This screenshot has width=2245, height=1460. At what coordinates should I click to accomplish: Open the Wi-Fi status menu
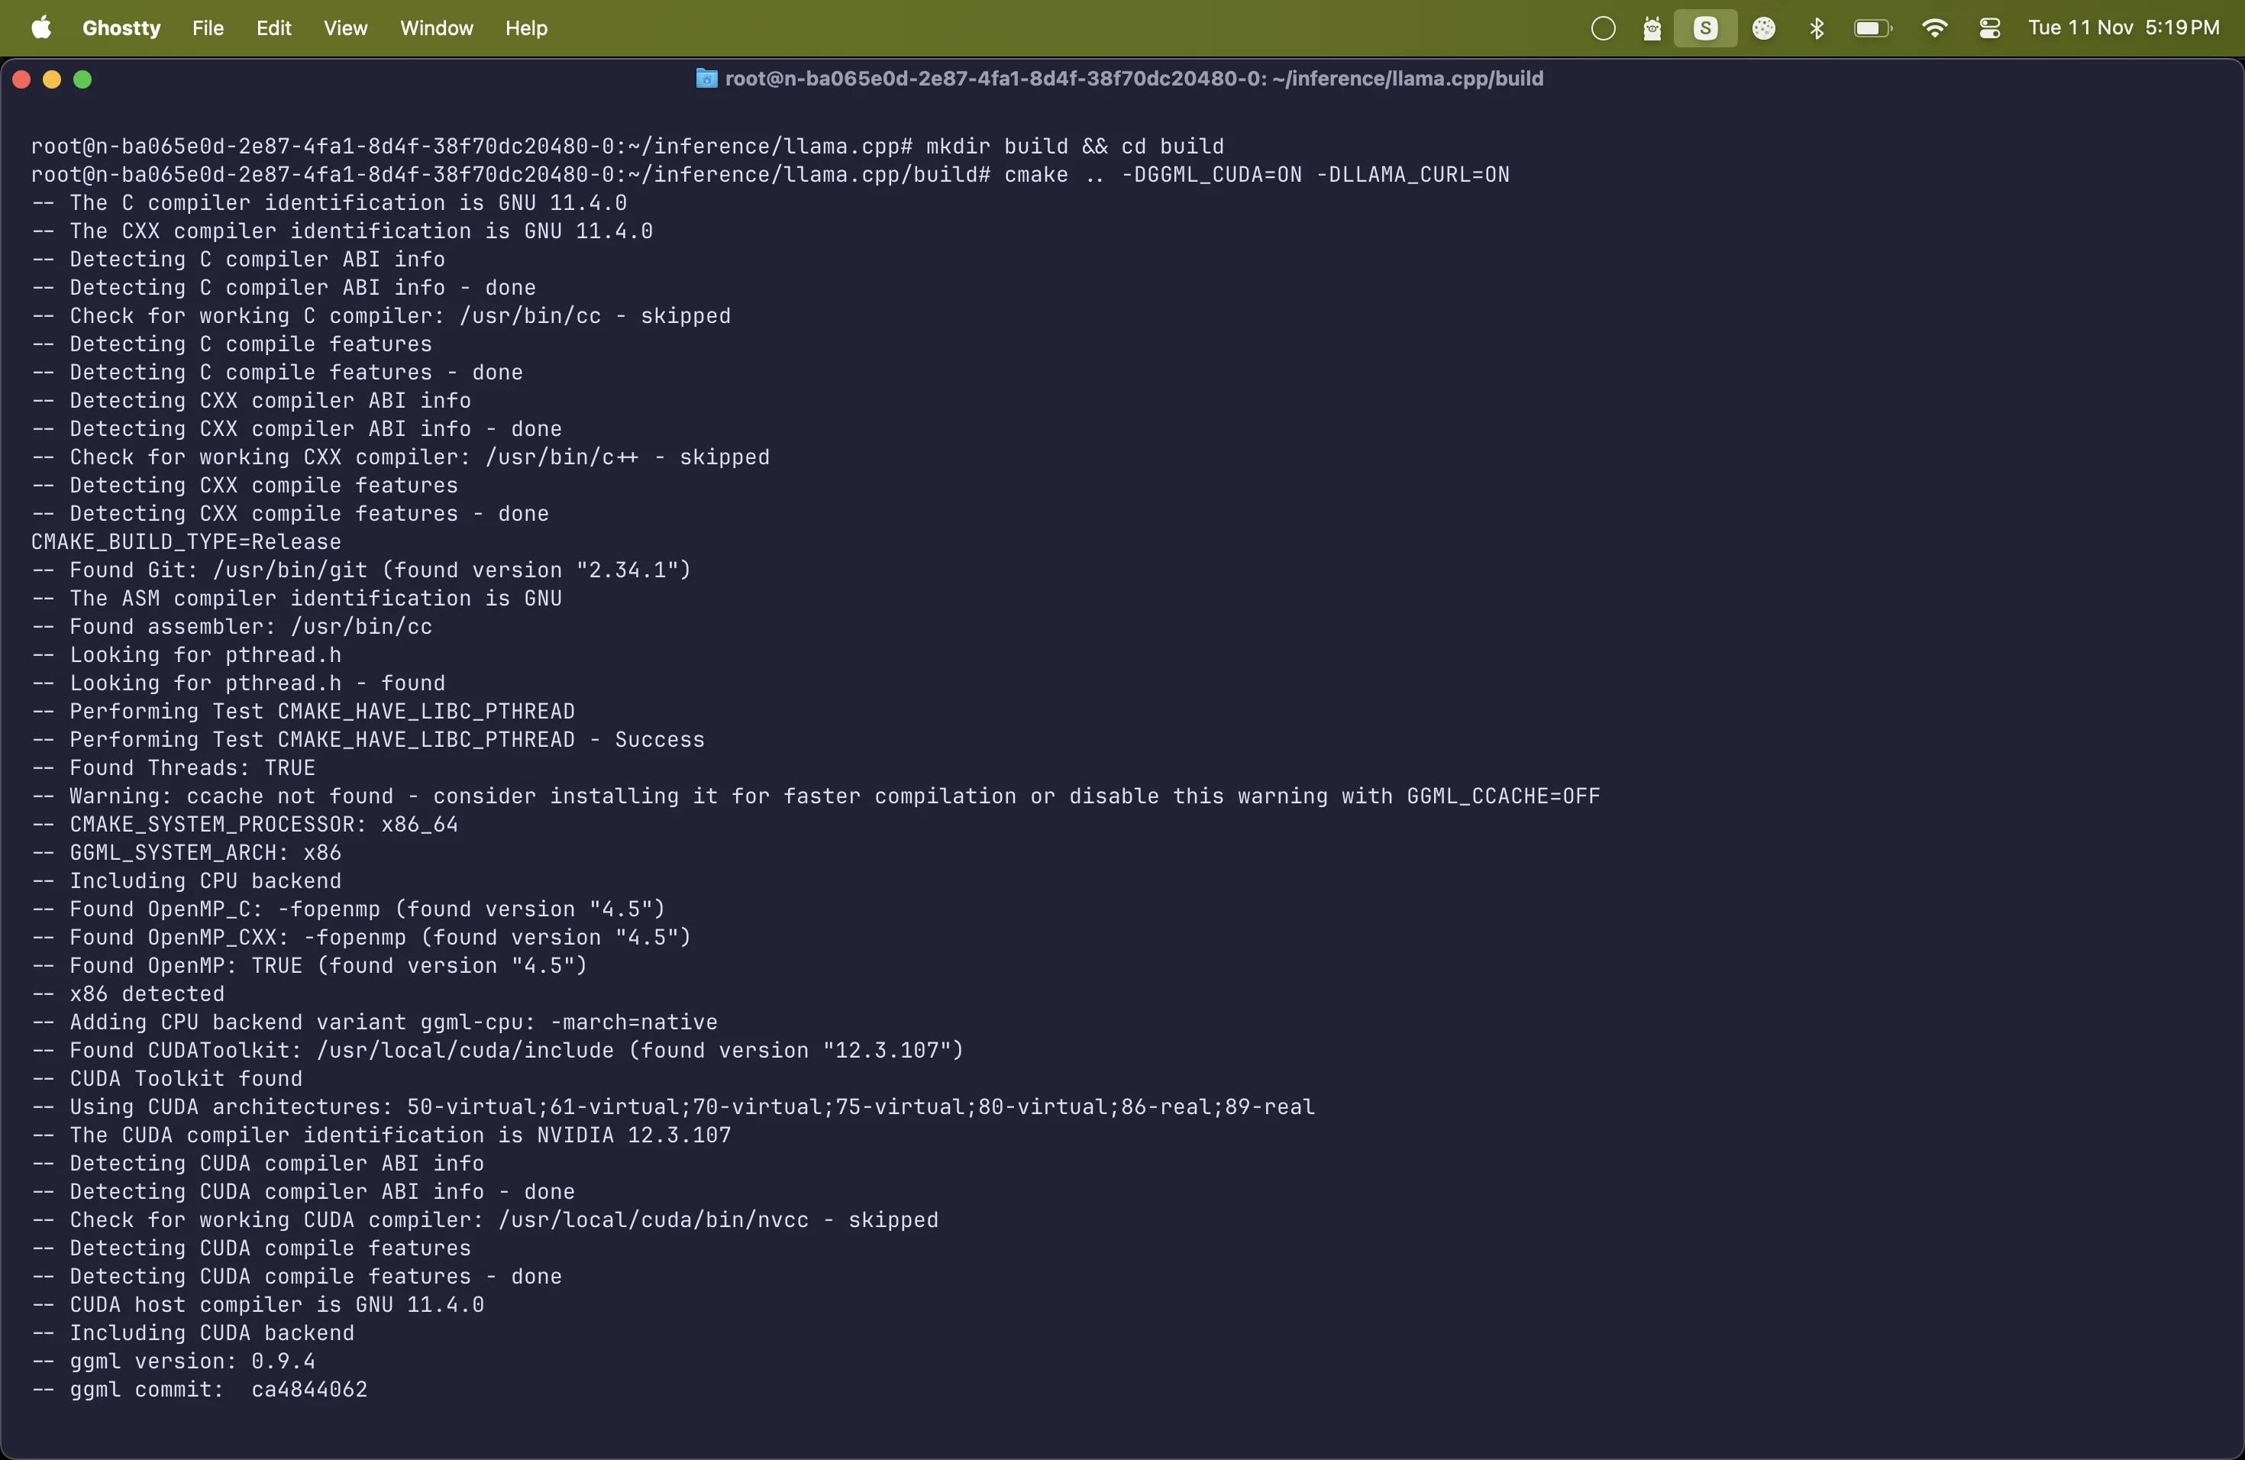[x=1935, y=27]
